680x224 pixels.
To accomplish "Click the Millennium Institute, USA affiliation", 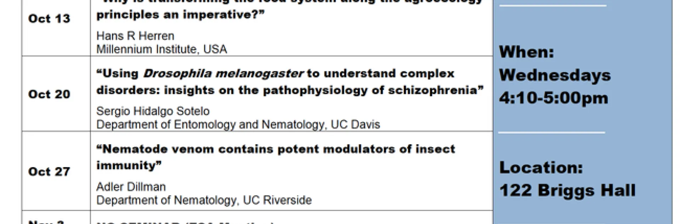I will click(x=161, y=49).
